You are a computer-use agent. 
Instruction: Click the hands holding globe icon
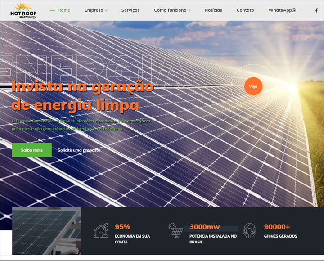[250, 230]
